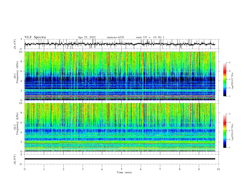The image size is (246, 190).
Task: Click the time axis tick label "0"
Action: pos(25,169)
